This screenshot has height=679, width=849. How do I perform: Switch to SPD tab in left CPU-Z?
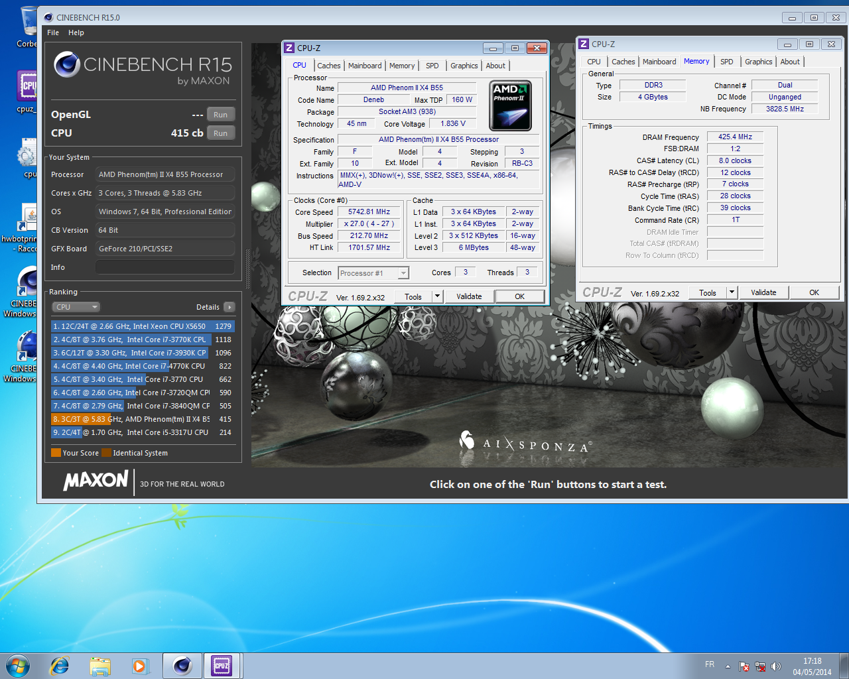pyautogui.click(x=432, y=66)
